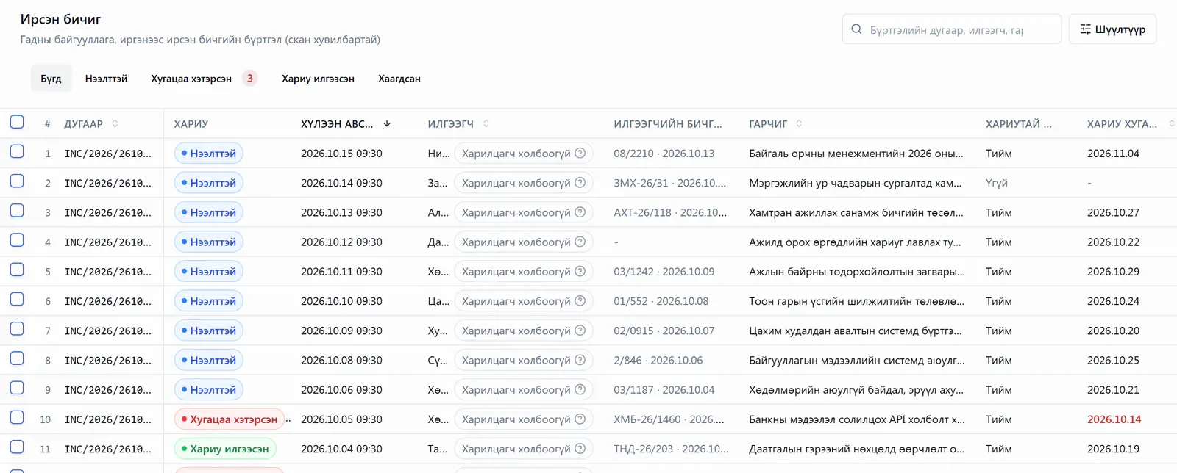
Task: Mark the checkbox for row 8
Action: (17, 358)
